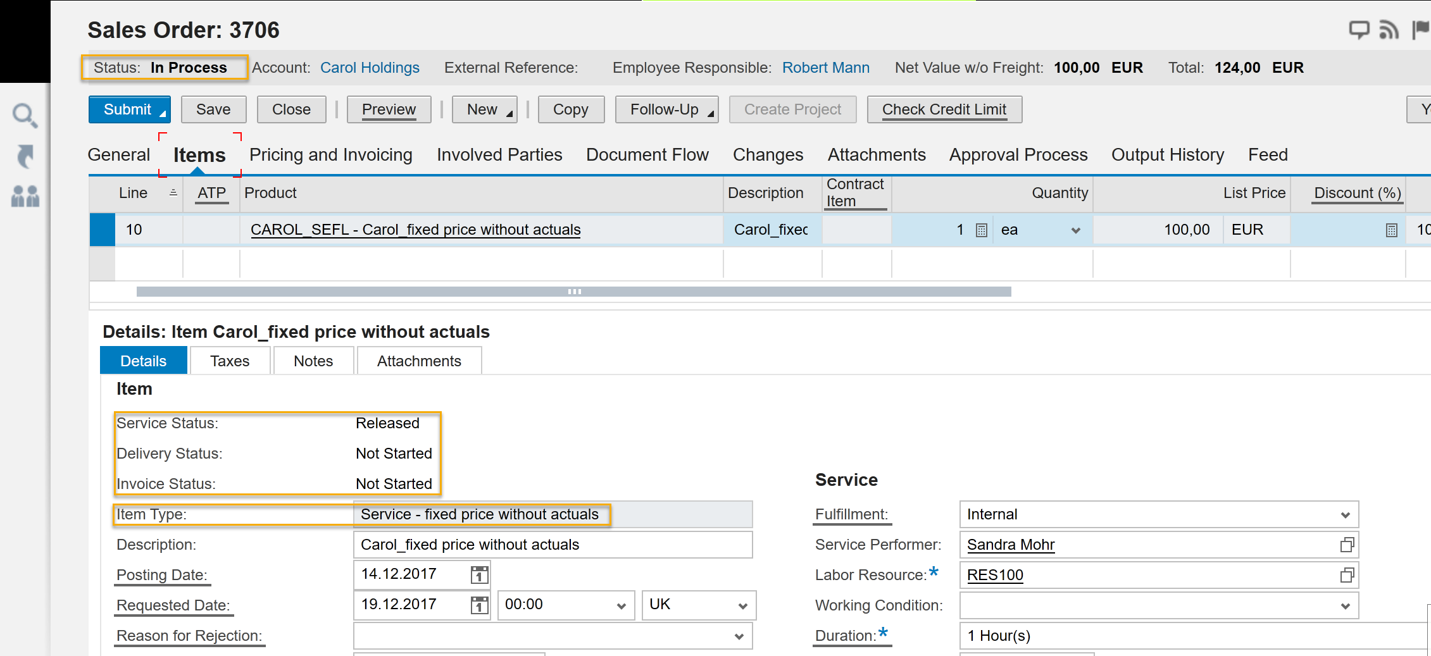Expand the unit of measure ea dropdown
1431x656 pixels.
1075,230
